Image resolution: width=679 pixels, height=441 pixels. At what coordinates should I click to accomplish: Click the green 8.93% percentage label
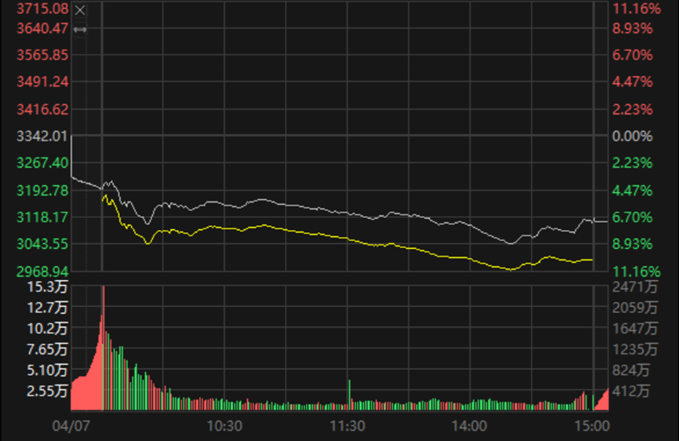click(x=633, y=244)
